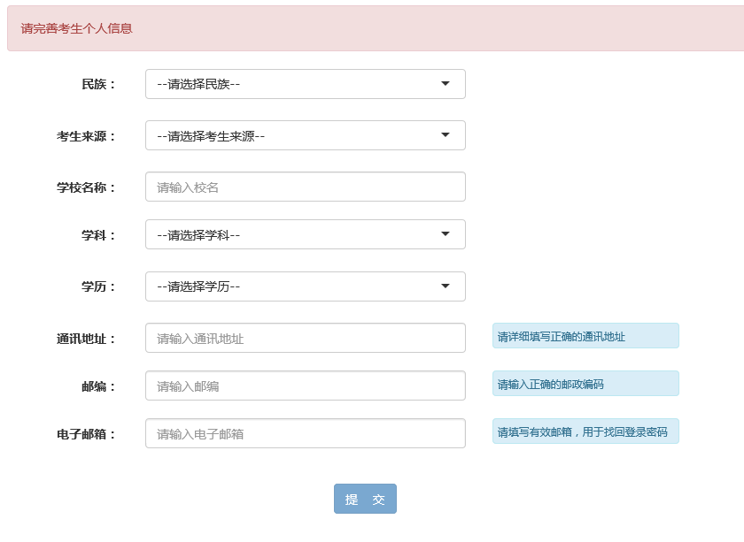The height and width of the screenshot is (542, 744).
Task: Expand the 学历 education dropdown
Action: coord(305,286)
